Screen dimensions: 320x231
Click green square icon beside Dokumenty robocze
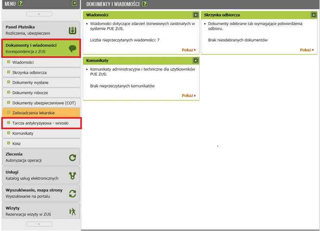coord(8,92)
